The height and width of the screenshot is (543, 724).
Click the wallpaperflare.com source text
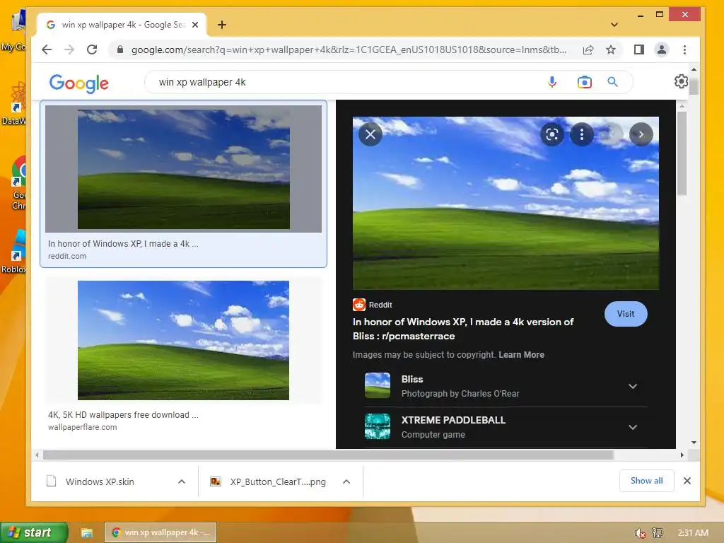click(x=82, y=427)
